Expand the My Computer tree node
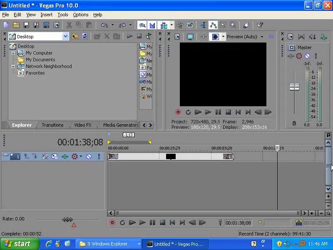 click(x=13, y=53)
